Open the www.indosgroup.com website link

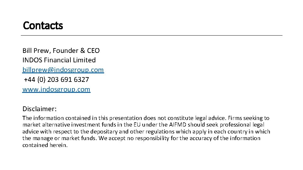56,89
